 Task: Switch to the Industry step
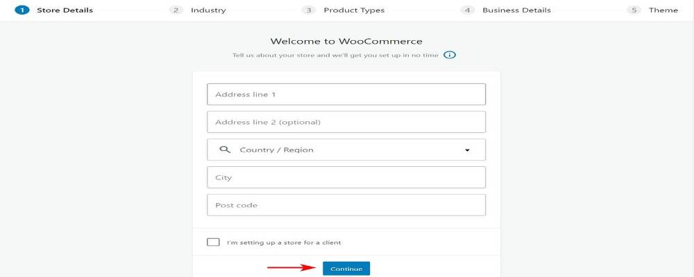pyautogui.click(x=208, y=10)
